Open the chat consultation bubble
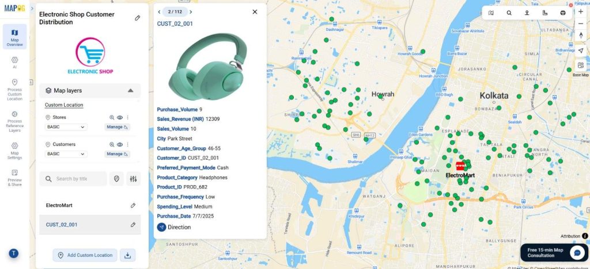 [x=577, y=253]
